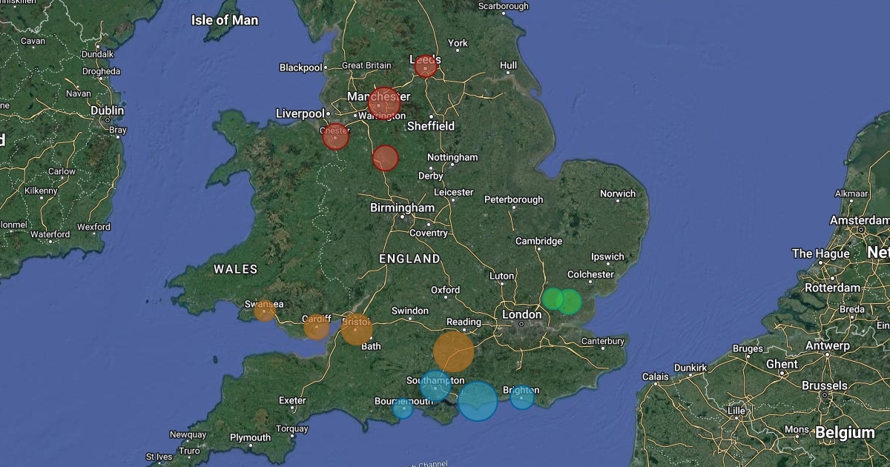Select the Brussels label
The height and width of the screenshot is (467, 890).
tap(825, 385)
